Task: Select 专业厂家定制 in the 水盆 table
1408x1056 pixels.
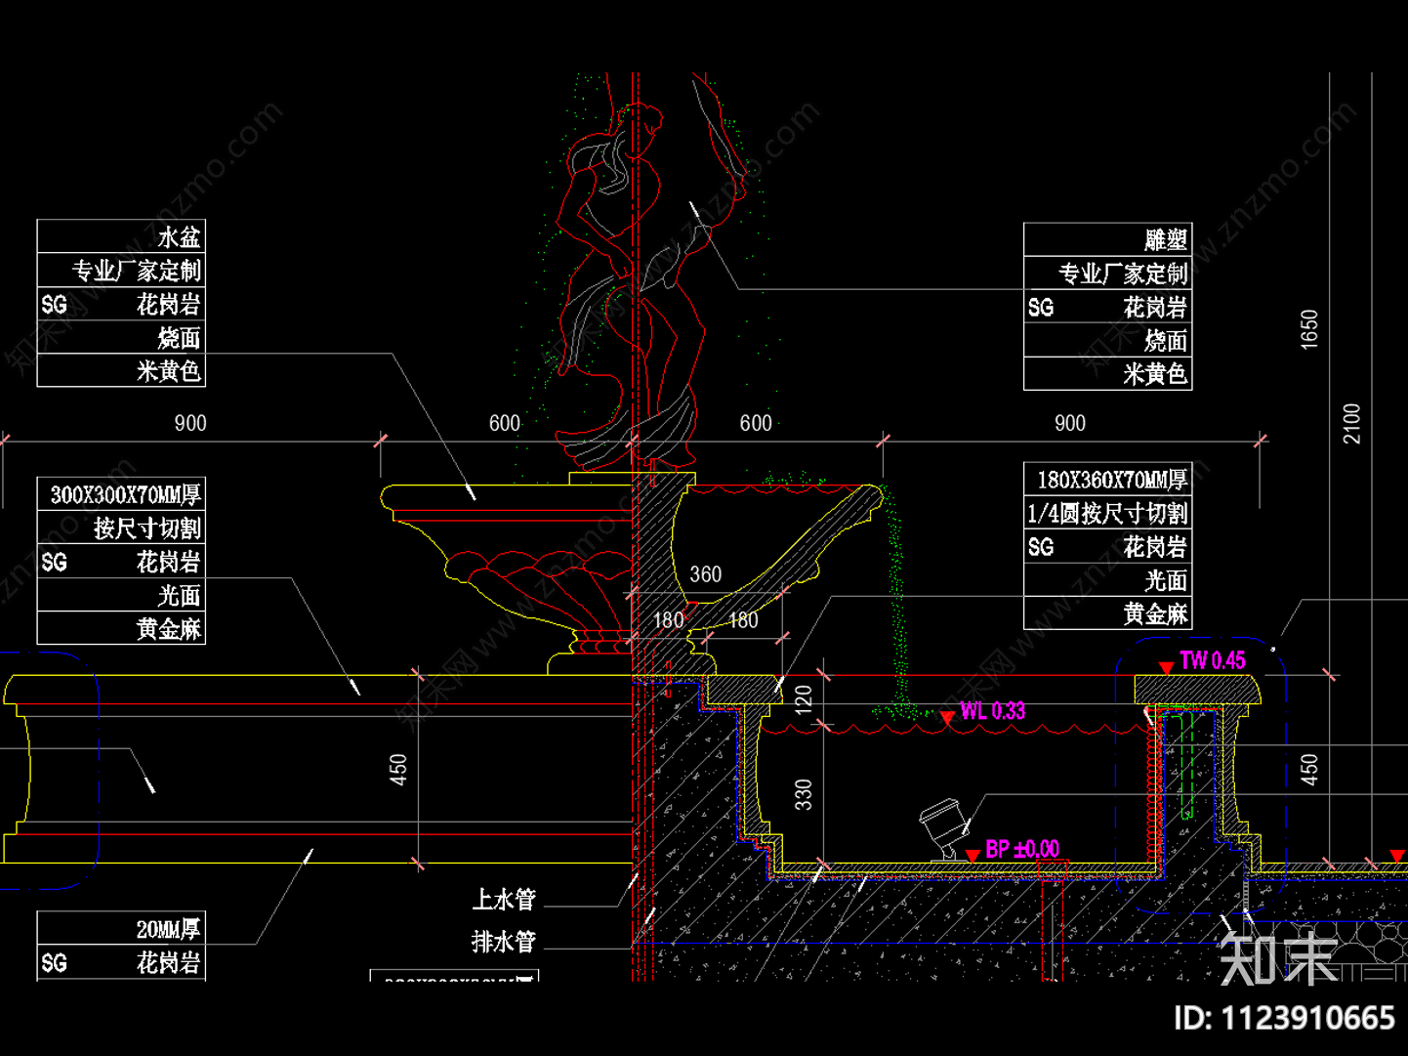Action: [136, 271]
